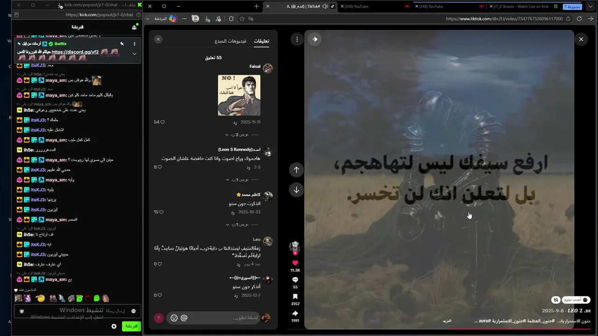Open Kick chat settings gear
This screenshot has width=598, height=336.
point(114,326)
